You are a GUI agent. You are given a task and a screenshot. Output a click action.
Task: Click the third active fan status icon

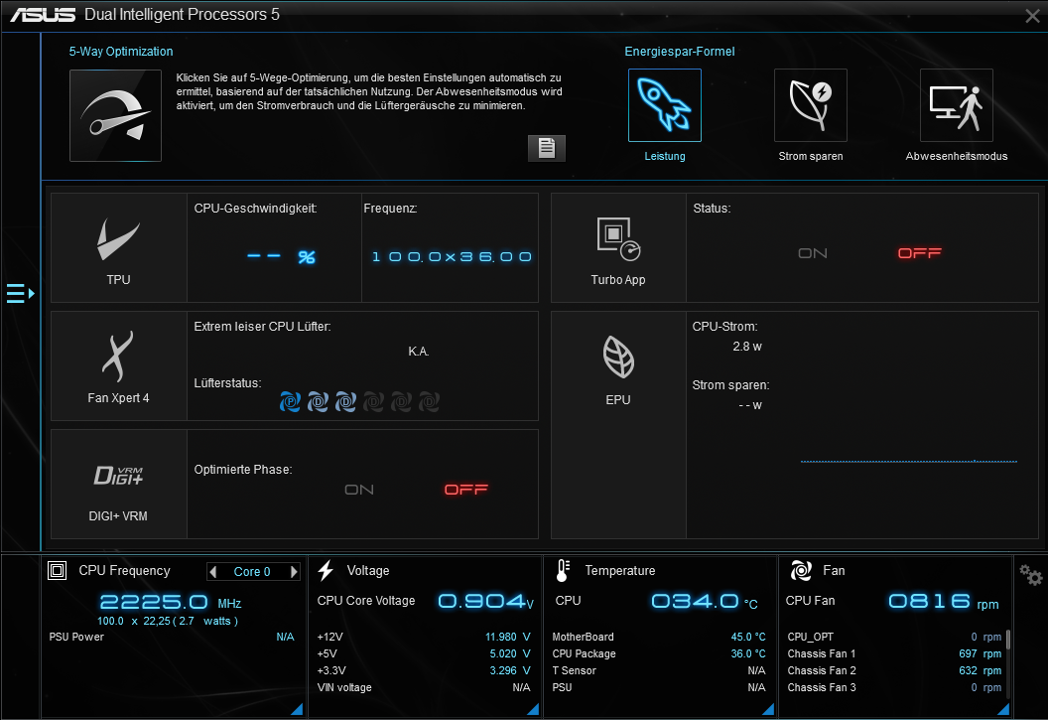point(345,402)
